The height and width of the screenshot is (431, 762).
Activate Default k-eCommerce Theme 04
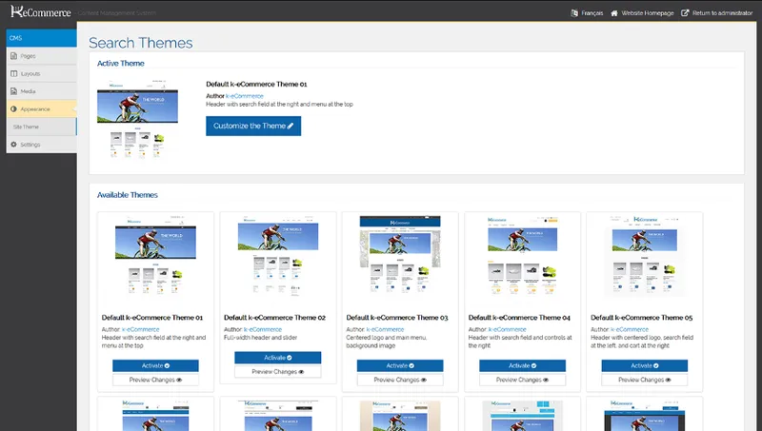click(x=522, y=365)
